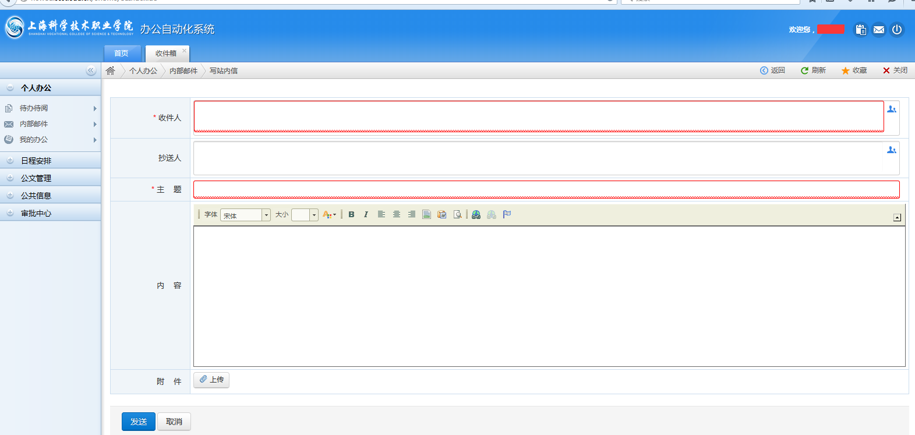Open the contact picker for 抄送人

891,150
